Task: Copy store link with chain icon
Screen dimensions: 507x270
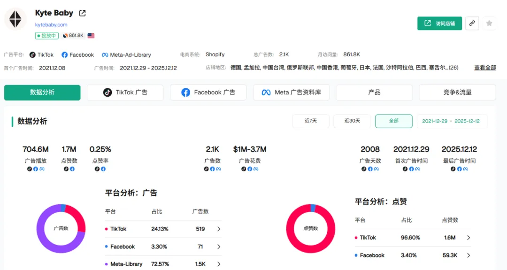Action: 472,23
